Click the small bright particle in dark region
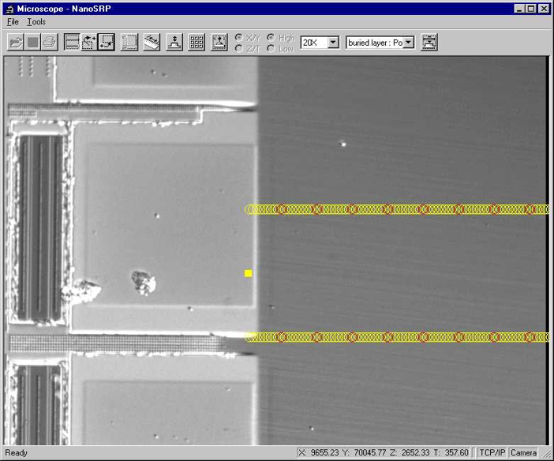This screenshot has height=461, width=554. [x=343, y=144]
